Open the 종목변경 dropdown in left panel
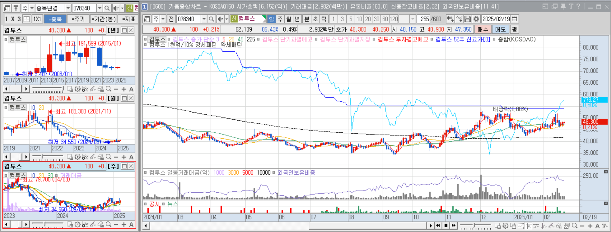The height and width of the screenshot is (232, 611). 68,8
